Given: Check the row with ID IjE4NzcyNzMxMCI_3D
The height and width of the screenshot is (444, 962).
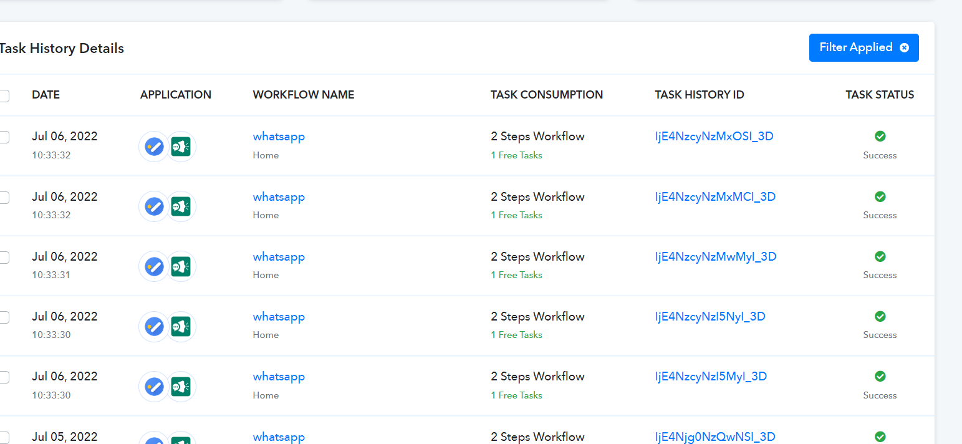Looking at the screenshot, I should [x=3, y=197].
